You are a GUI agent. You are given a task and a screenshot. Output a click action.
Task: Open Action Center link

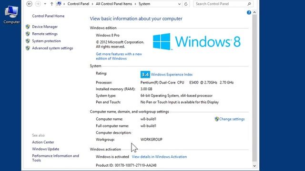pos(43,142)
